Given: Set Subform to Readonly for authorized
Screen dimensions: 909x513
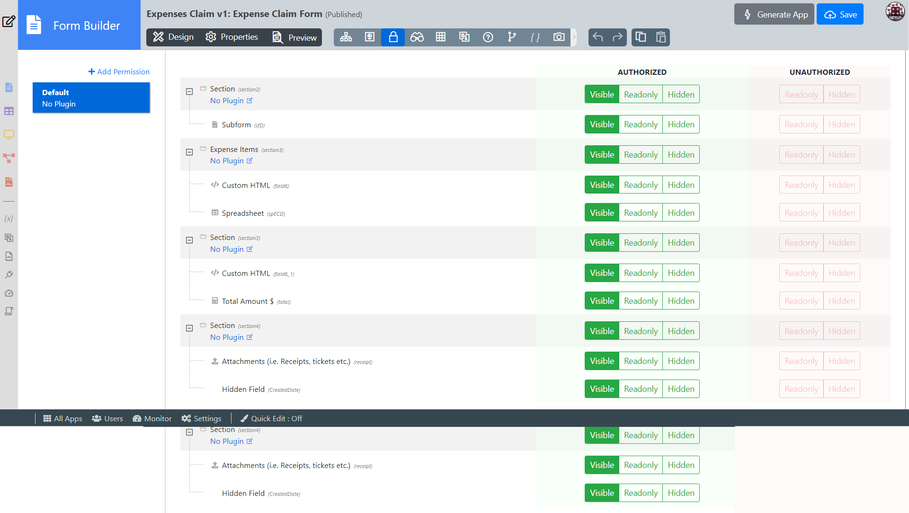Looking at the screenshot, I should point(641,124).
